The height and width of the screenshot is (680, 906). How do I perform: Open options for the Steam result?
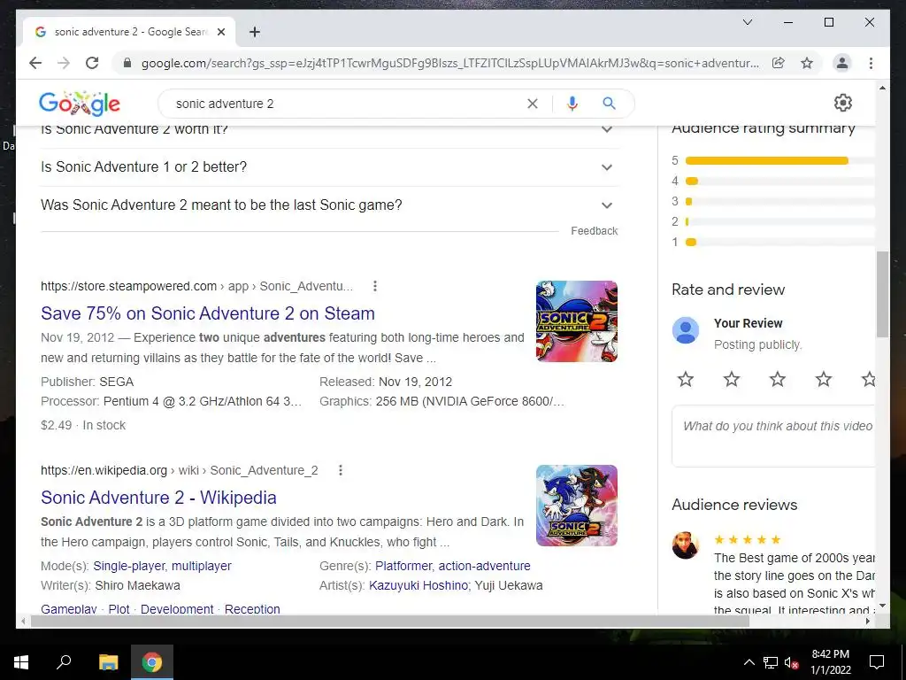(x=375, y=286)
